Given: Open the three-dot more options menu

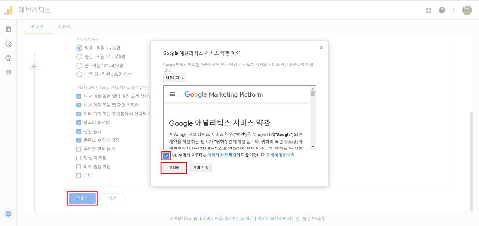Looking at the screenshot, I should [x=454, y=10].
